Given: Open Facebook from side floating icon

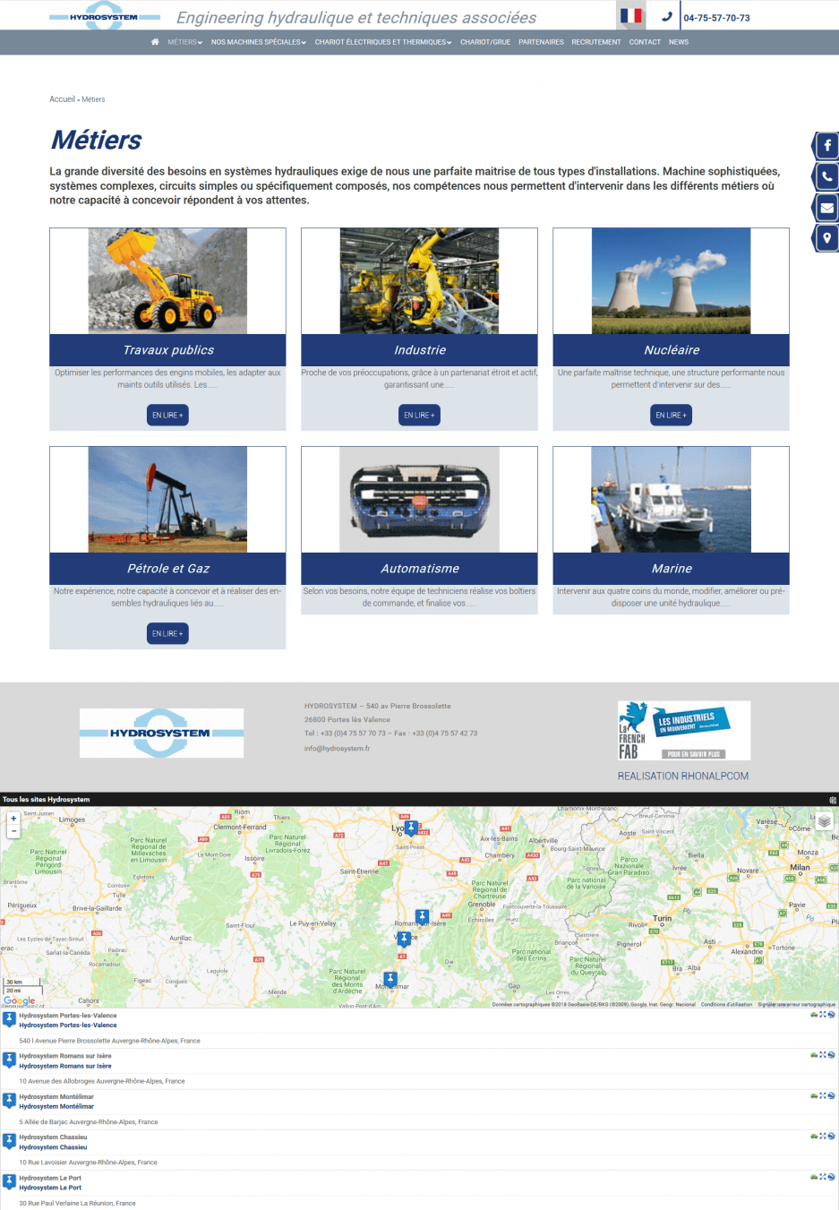Looking at the screenshot, I should pyautogui.click(x=826, y=145).
